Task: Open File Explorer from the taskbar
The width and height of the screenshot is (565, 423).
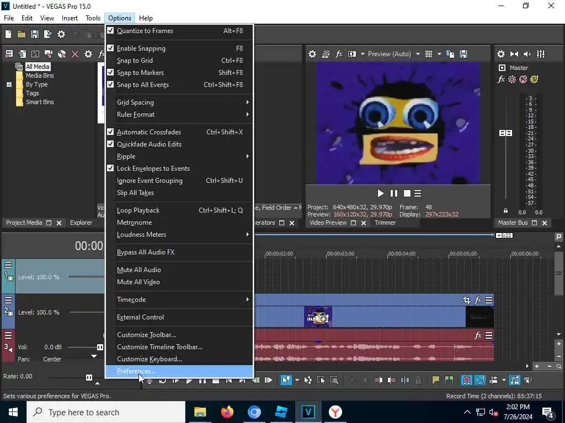Action: (200, 412)
